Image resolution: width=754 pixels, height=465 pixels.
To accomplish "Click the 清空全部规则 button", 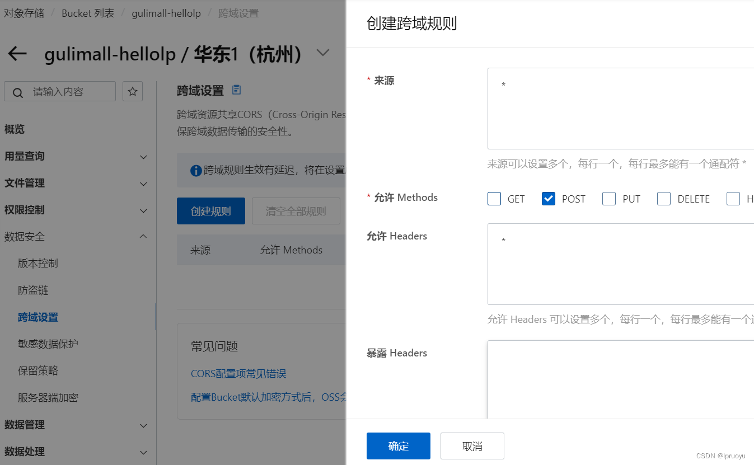I will coord(296,211).
